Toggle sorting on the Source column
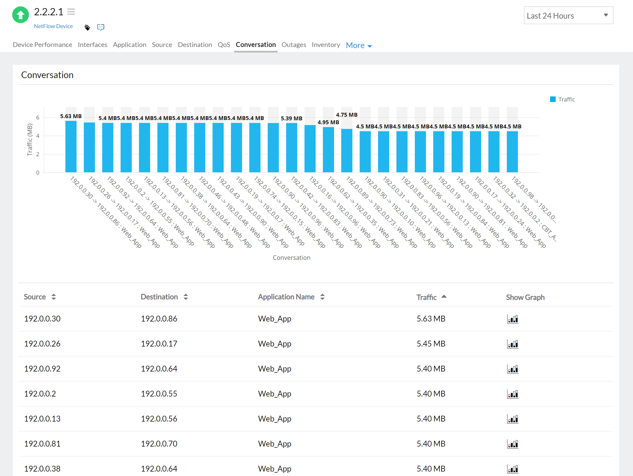Viewport: 633px width, 476px height. [x=54, y=297]
